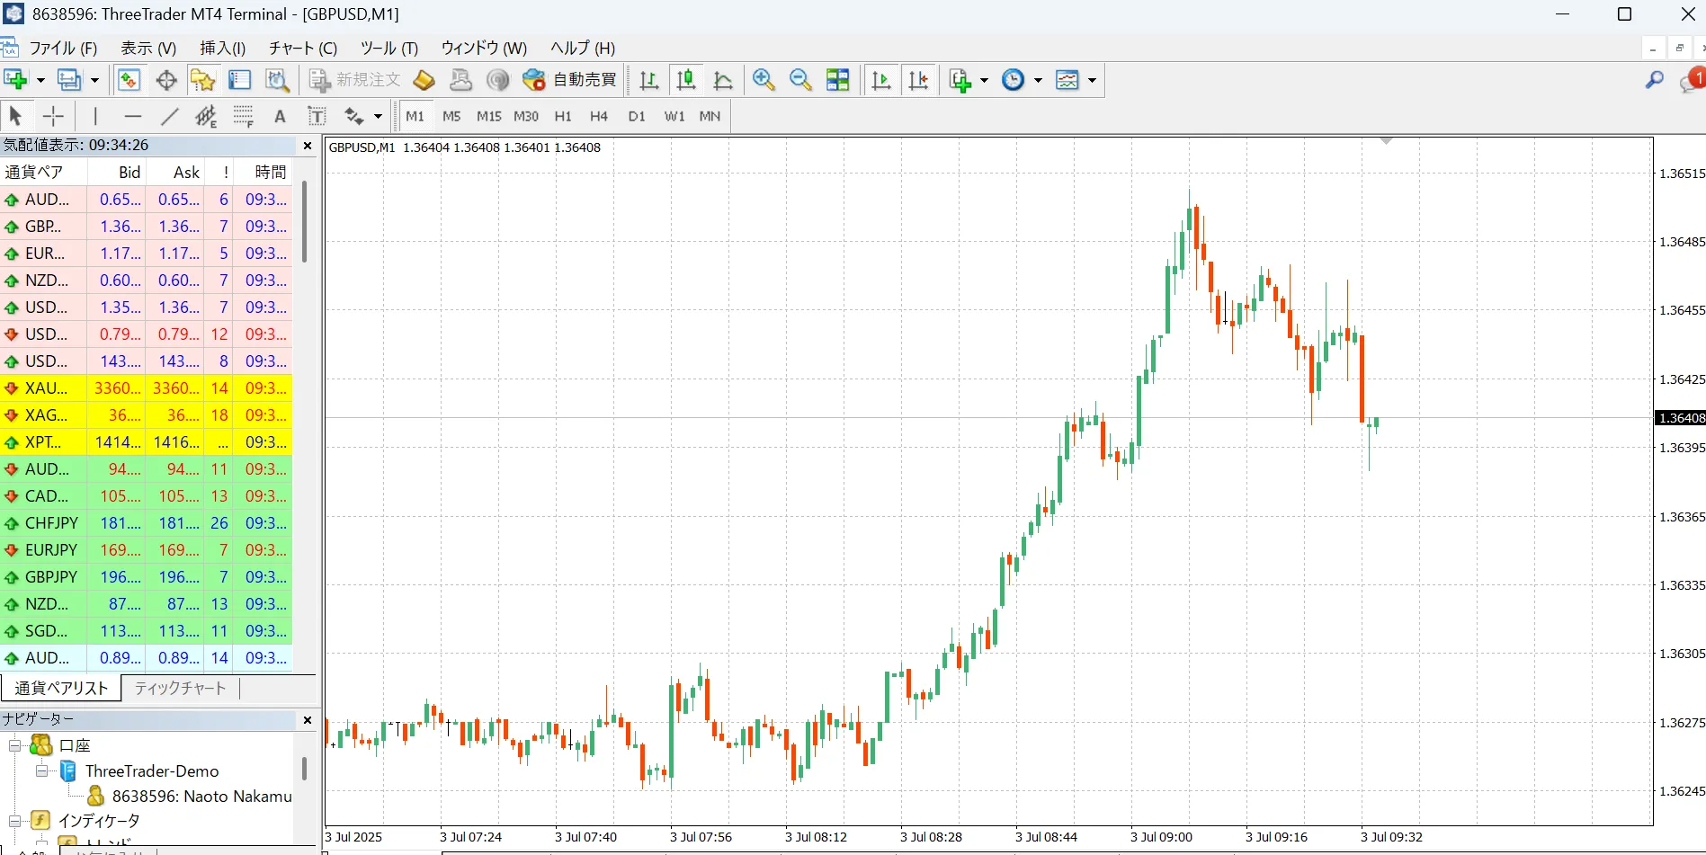Open the チャート (C) menu
Screen dimensions: 1706x855
(303, 49)
